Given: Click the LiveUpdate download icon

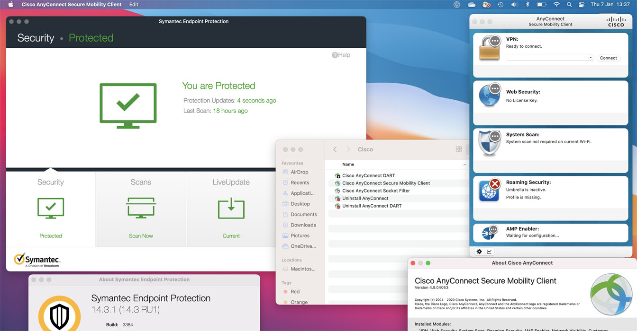Looking at the screenshot, I should tap(231, 208).
